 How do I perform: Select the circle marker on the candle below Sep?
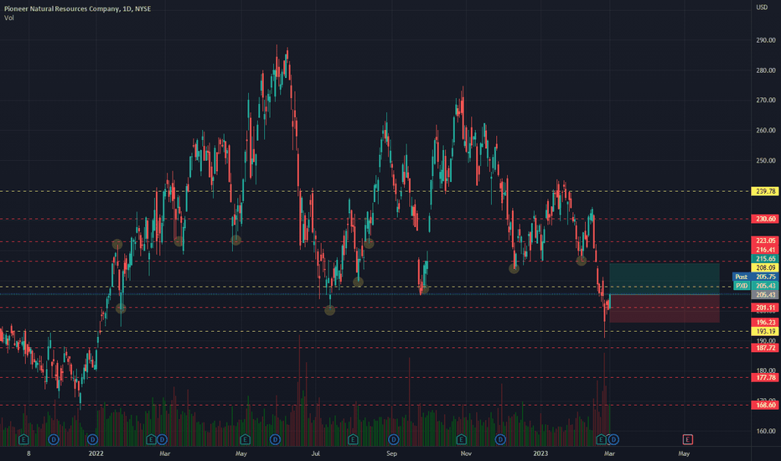coord(424,288)
